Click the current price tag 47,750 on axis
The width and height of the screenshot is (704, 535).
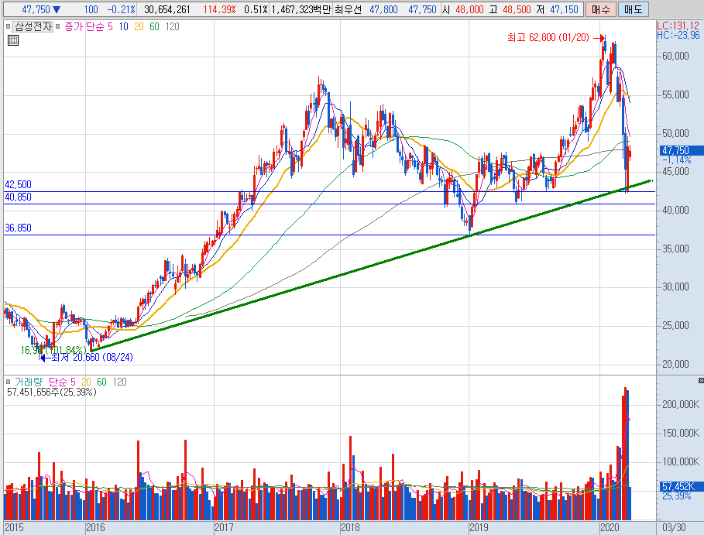coord(679,151)
